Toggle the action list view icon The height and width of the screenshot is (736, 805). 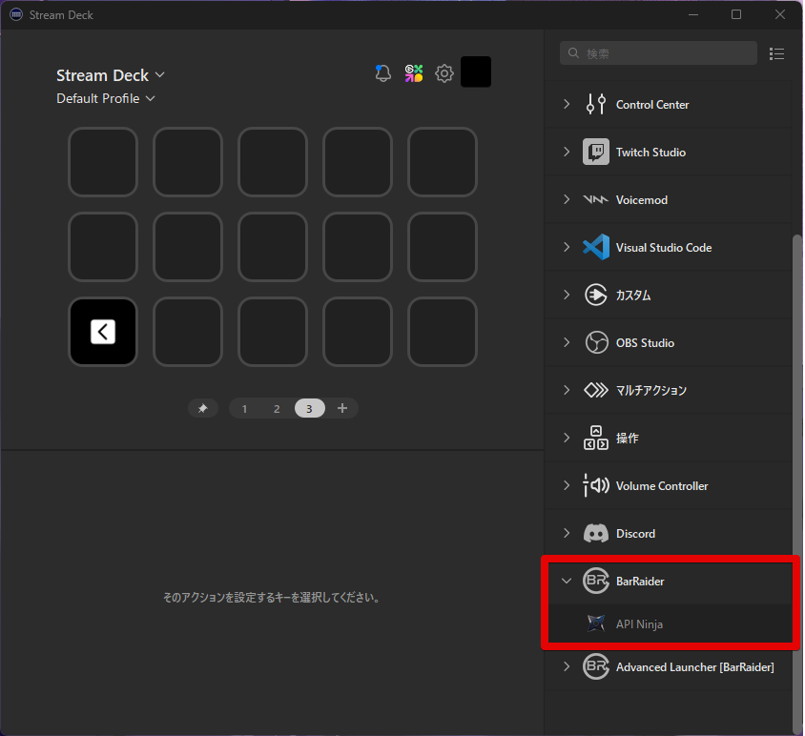point(776,53)
